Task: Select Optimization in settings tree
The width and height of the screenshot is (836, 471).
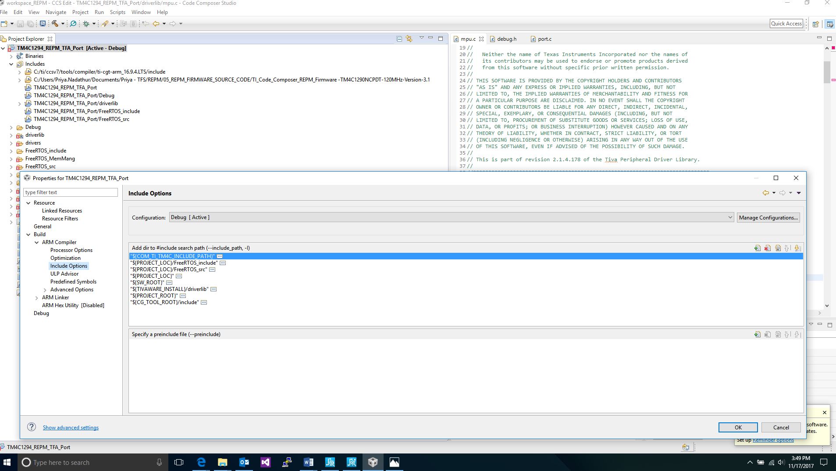Action: [65, 258]
